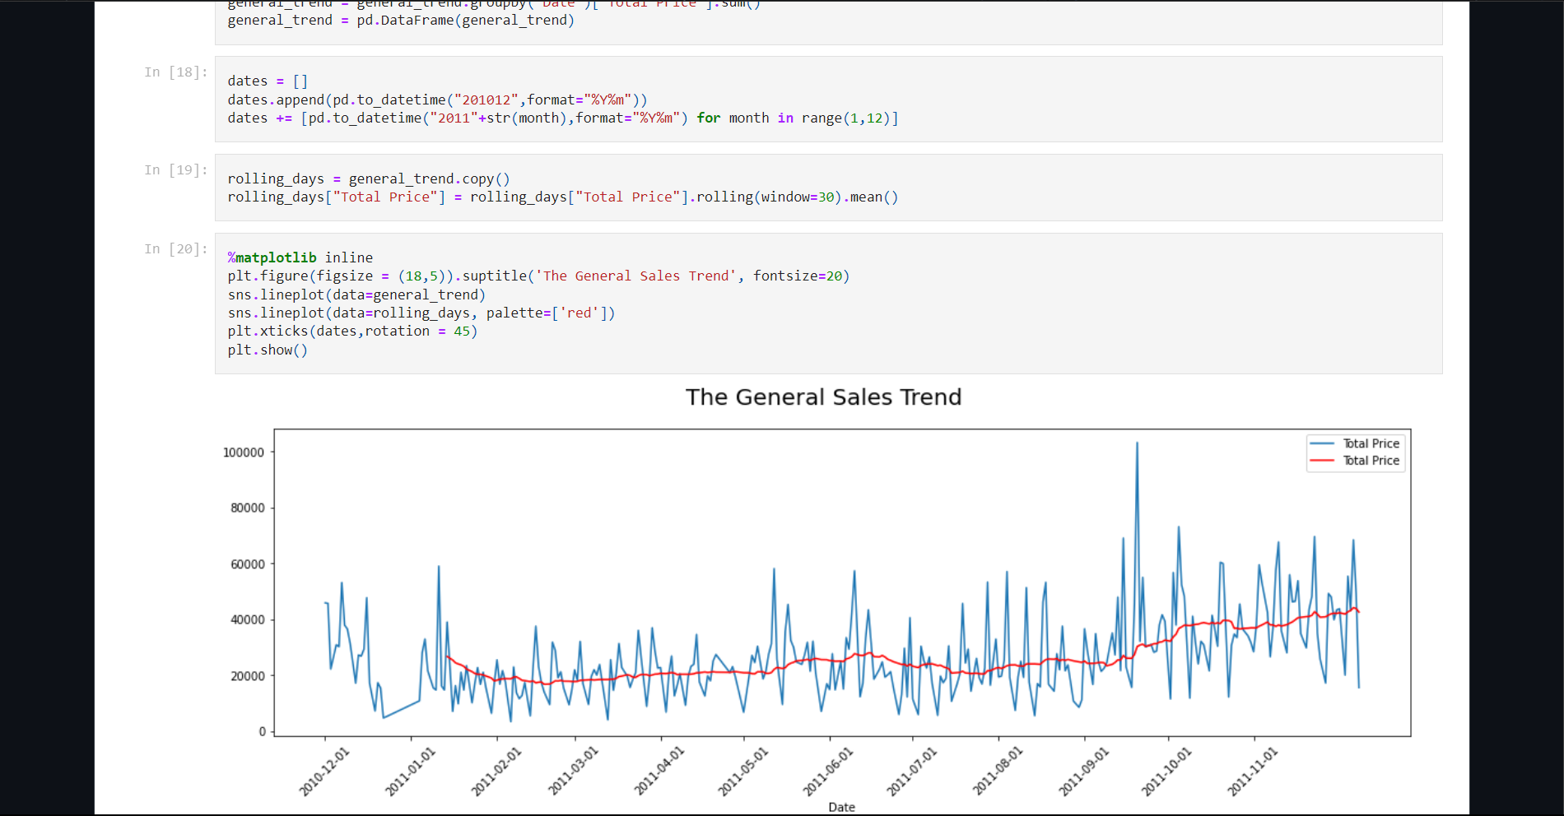Click the 80000 y-axis label

(247, 508)
